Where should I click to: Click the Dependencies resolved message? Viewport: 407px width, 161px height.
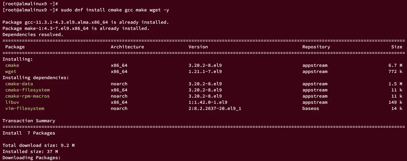coord(33,34)
